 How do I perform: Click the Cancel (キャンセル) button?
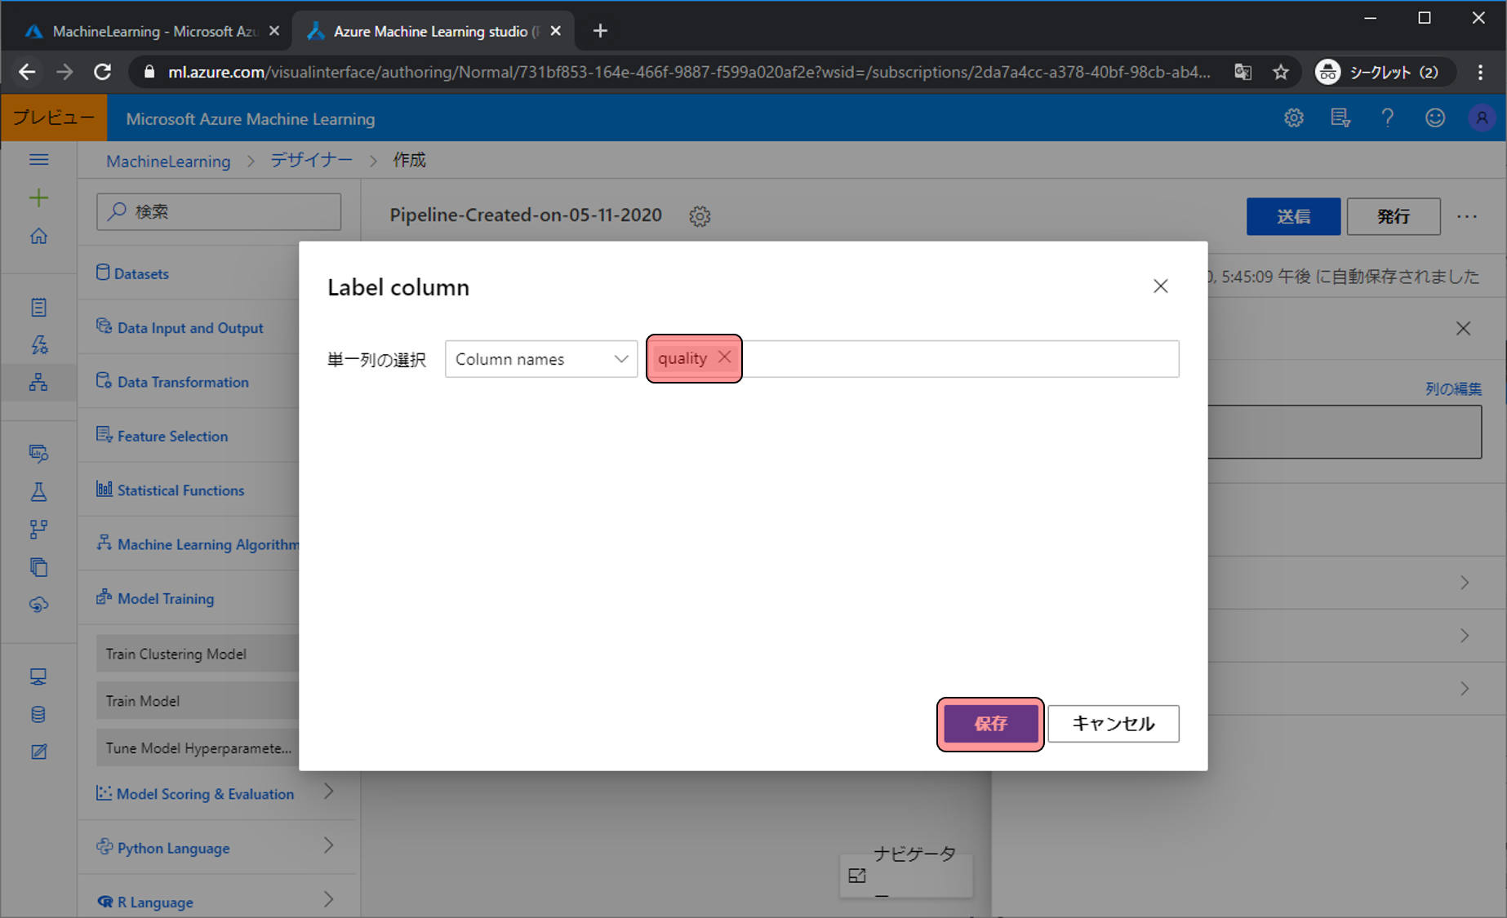(x=1113, y=724)
